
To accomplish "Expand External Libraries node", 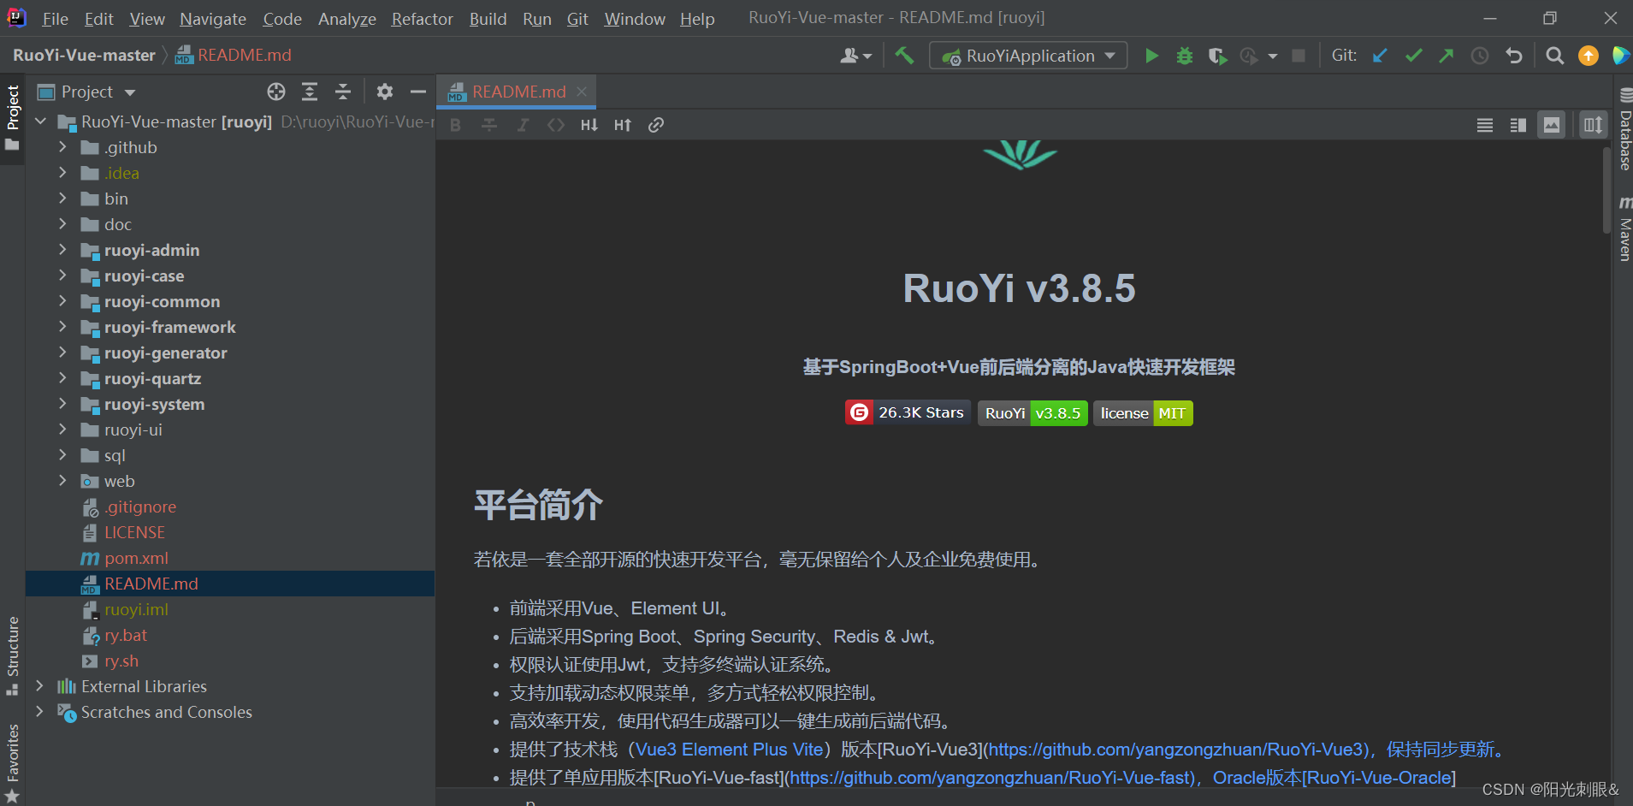I will pyautogui.click(x=39, y=686).
